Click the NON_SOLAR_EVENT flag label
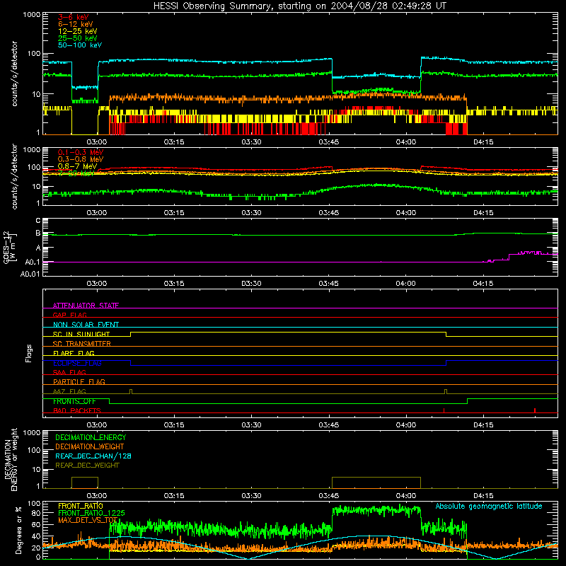This screenshot has height=566, width=566. 86,325
